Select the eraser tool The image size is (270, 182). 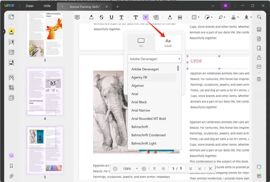(x=180, y=17)
